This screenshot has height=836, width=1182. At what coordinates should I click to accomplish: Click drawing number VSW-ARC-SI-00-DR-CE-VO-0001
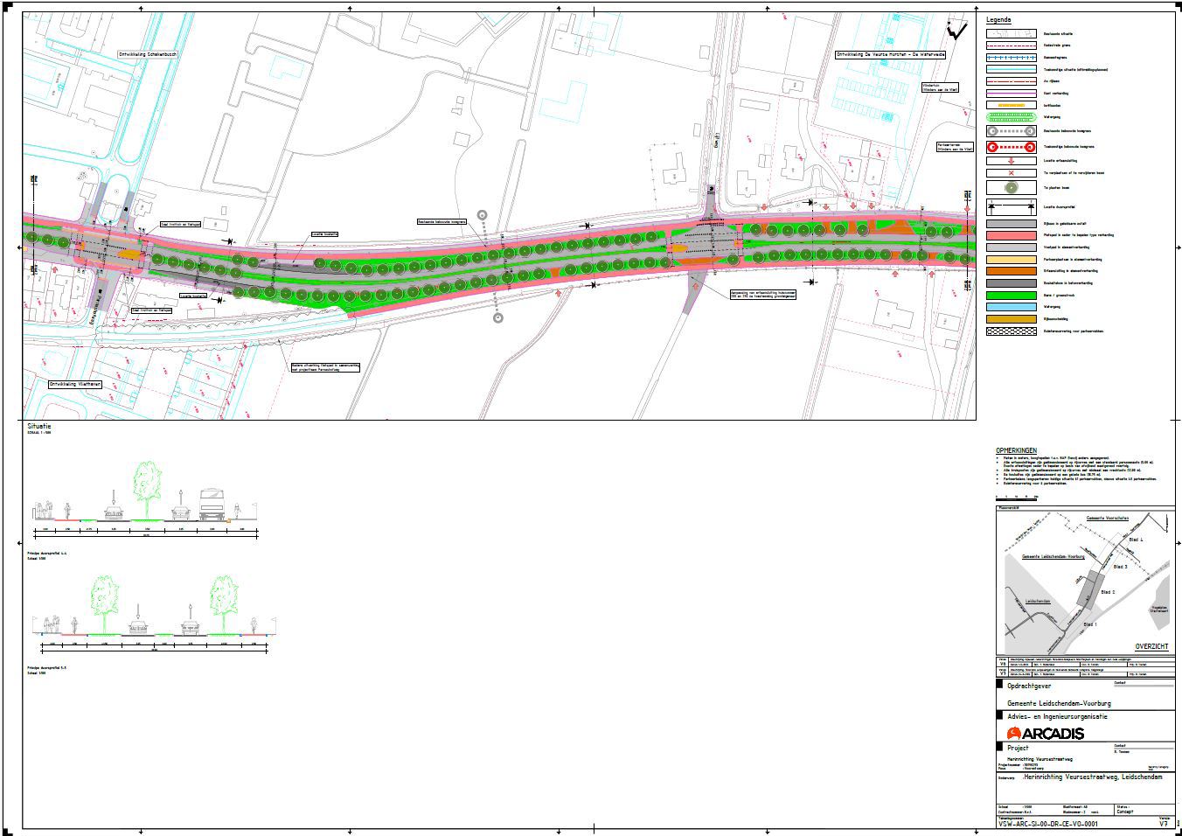pos(1047,824)
